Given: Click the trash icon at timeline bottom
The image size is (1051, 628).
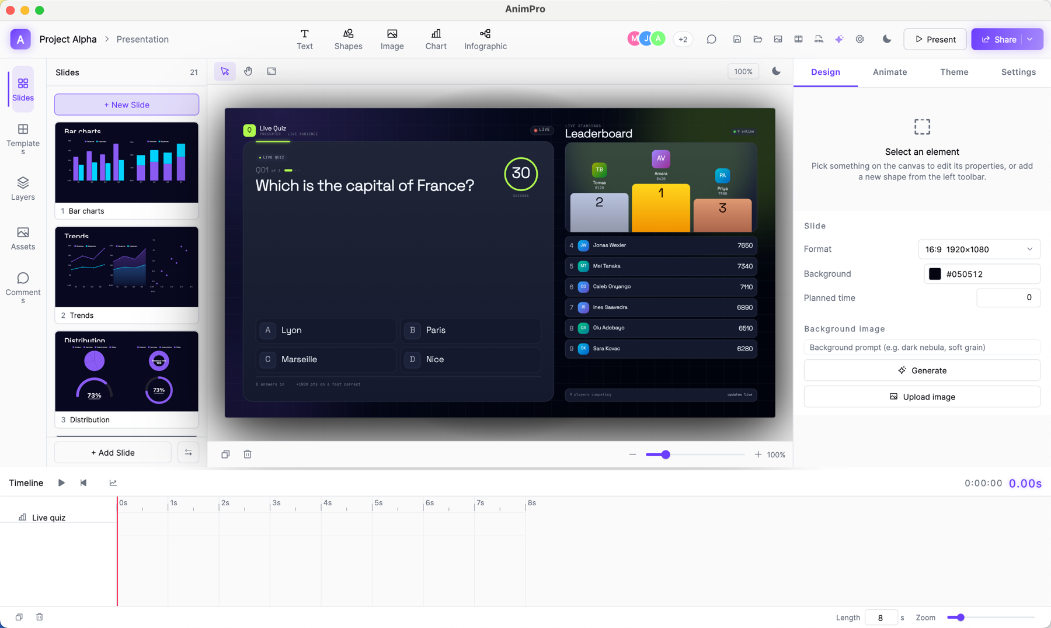Looking at the screenshot, I should point(40,617).
